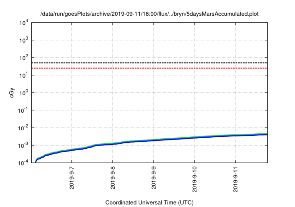Click the 10^3 y-axis tick label
295x207 pixels.
tap(24, 40)
